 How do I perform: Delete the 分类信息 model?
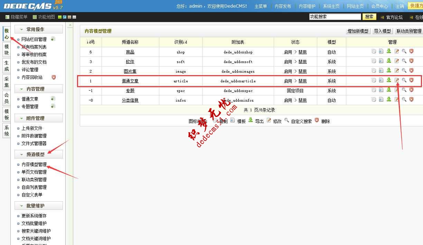(x=411, y=99)
